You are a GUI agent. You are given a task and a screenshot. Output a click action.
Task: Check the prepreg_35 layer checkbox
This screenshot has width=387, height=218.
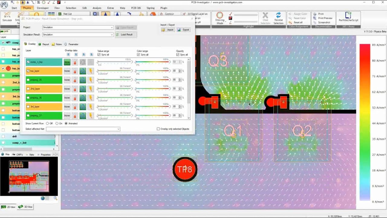coord(28,80)
